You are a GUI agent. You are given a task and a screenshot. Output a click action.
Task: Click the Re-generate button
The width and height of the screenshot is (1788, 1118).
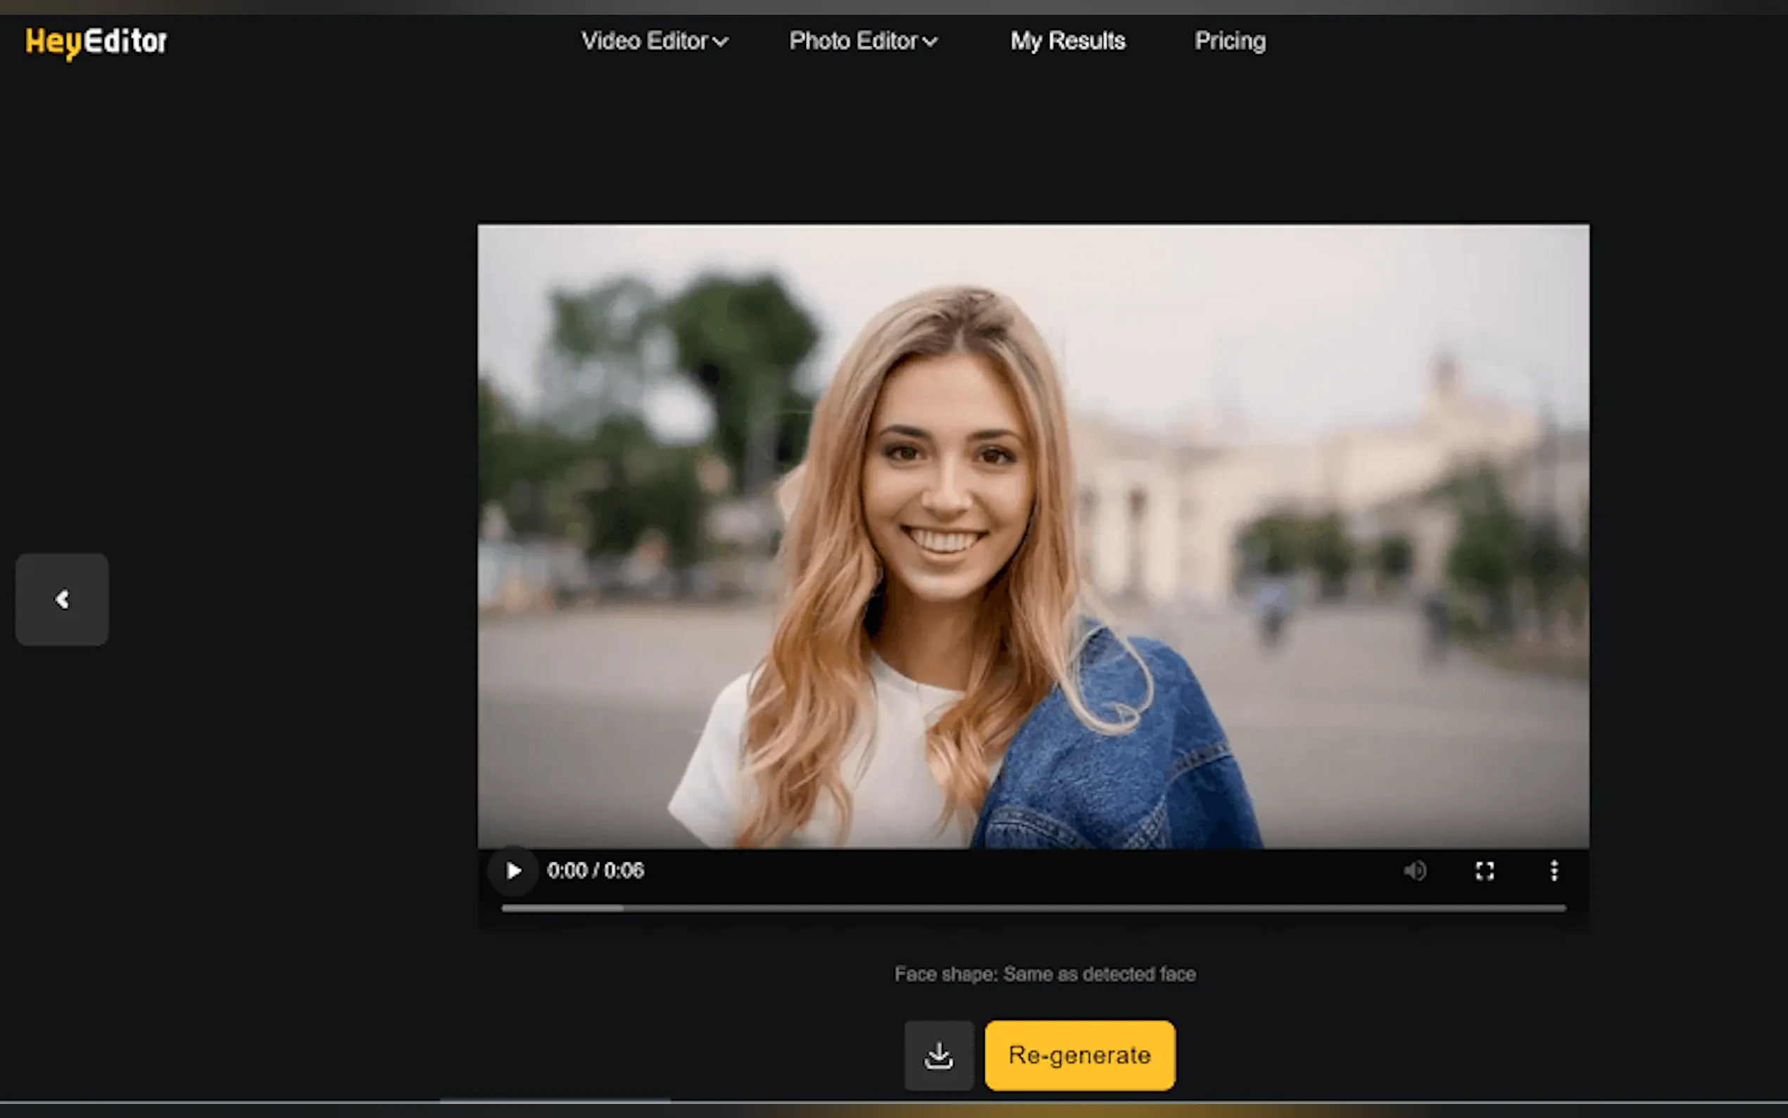coord(1079,1055)
